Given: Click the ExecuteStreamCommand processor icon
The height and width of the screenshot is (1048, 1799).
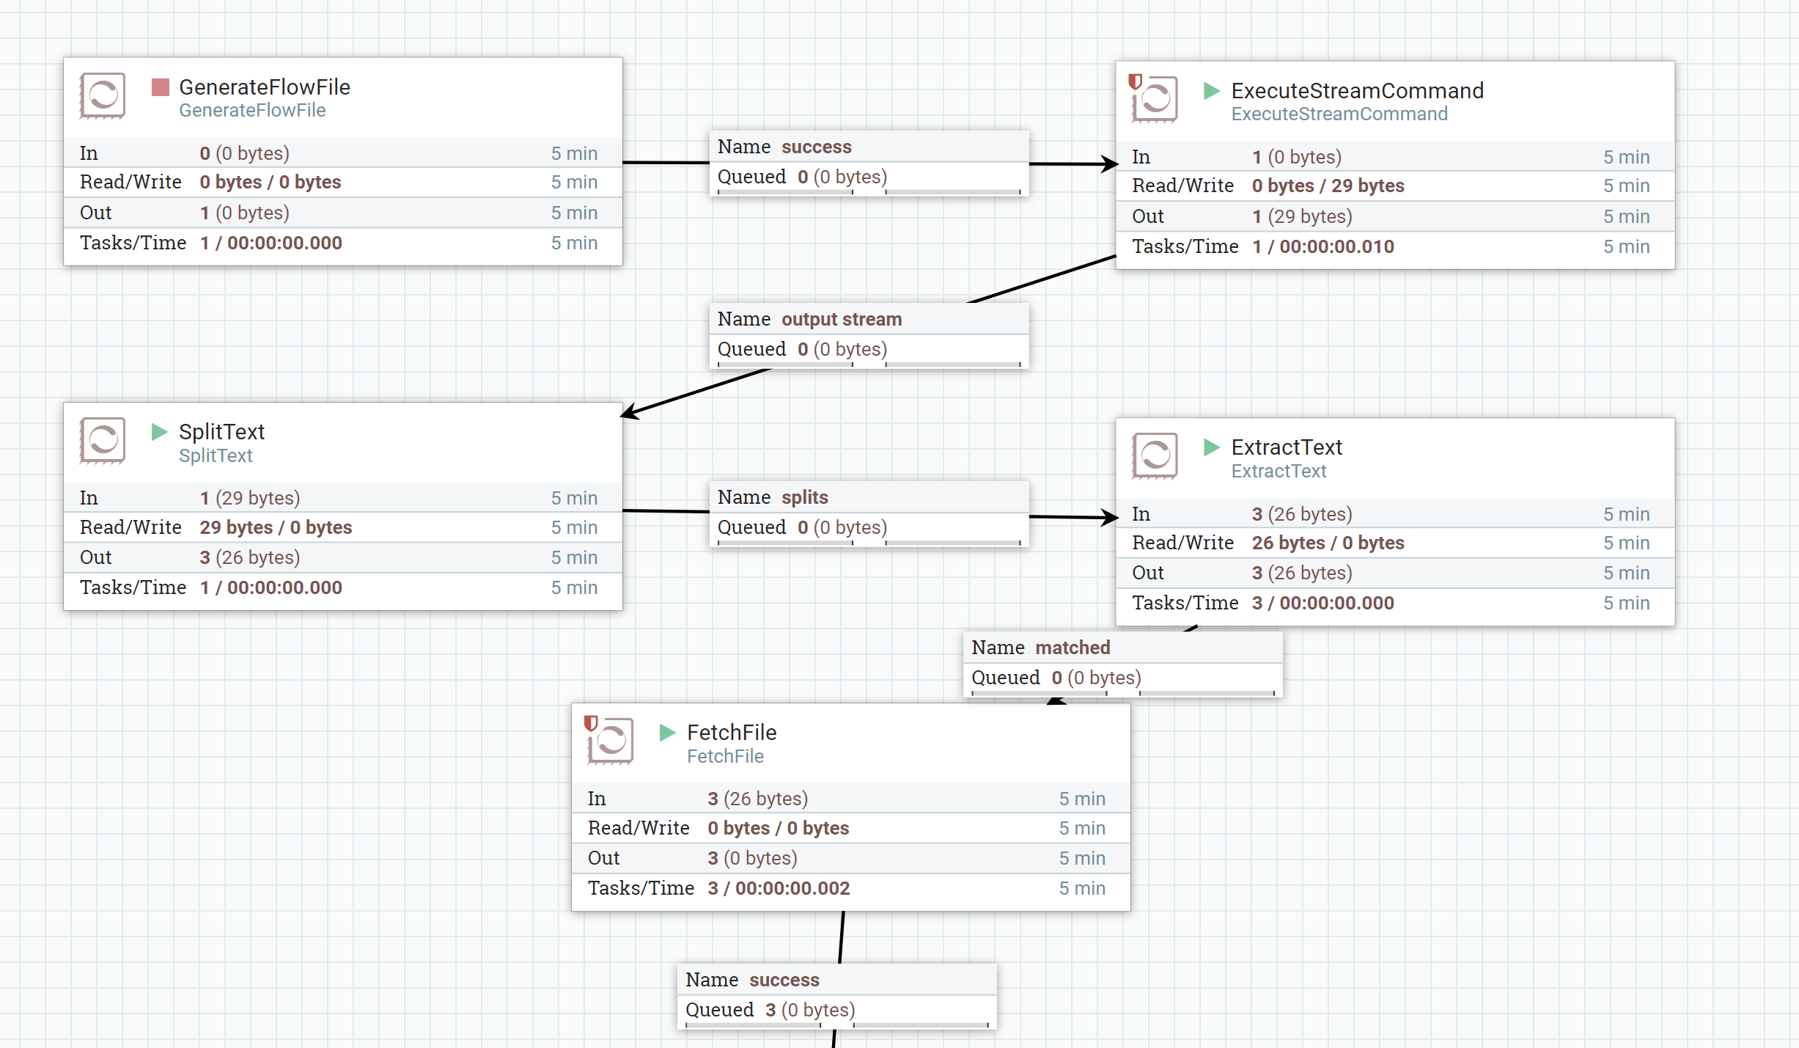Looking at the screenshot, I should pos(1155,100).
